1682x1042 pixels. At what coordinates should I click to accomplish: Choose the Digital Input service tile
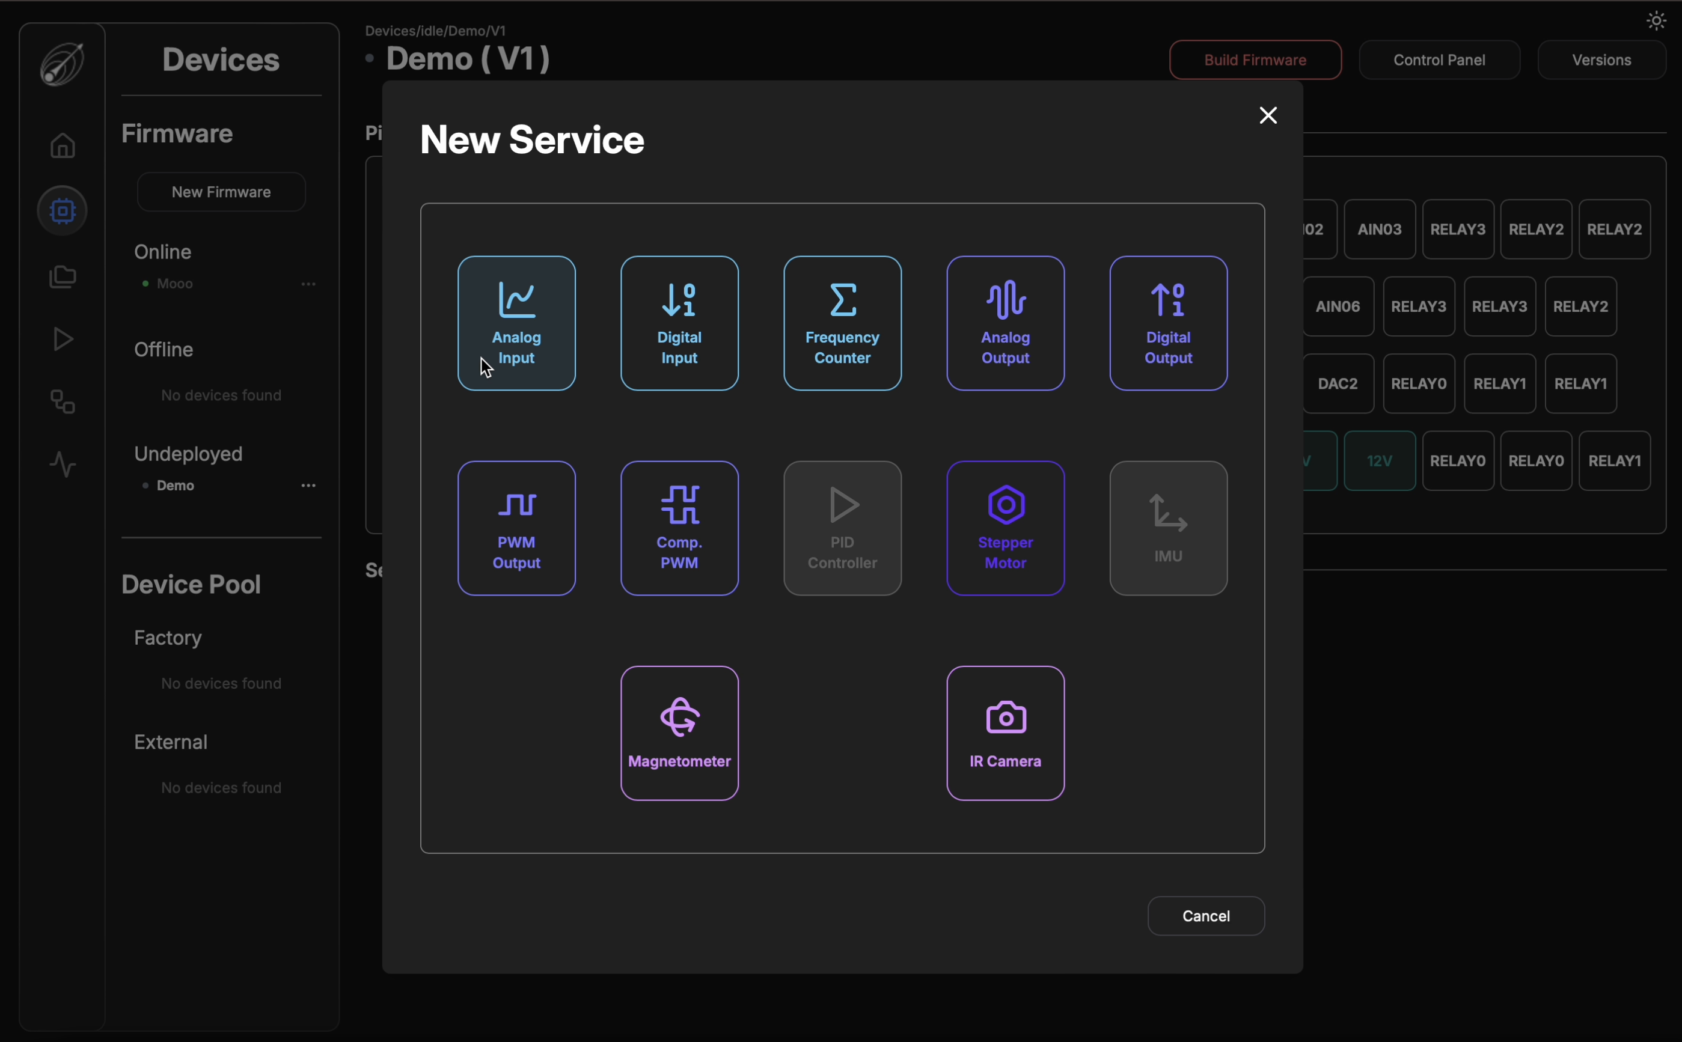[x=679, y=323]
